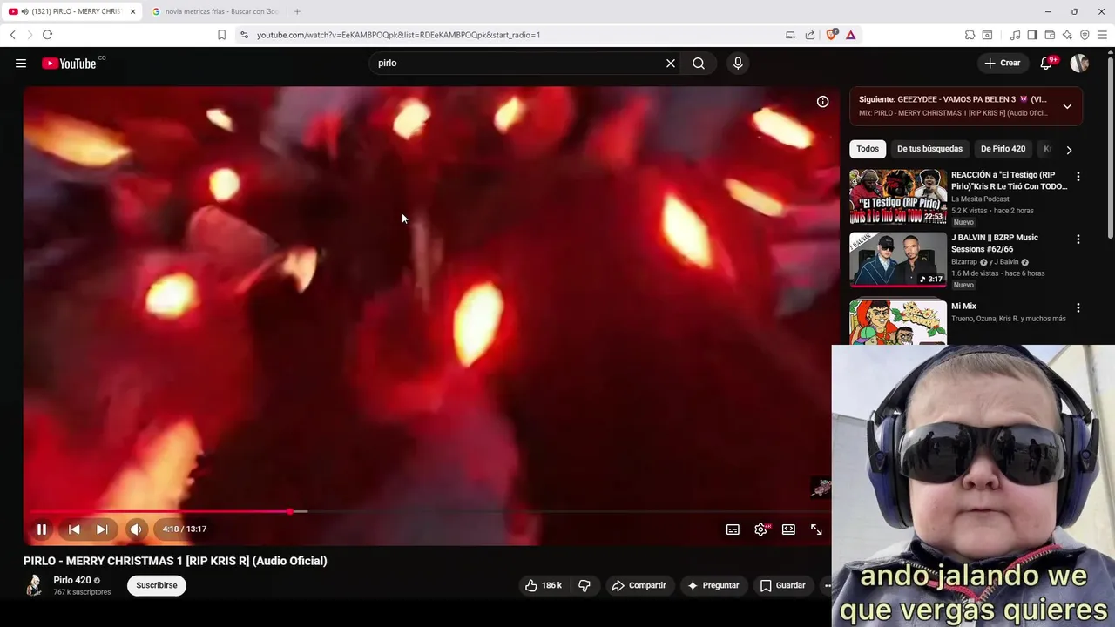
Task: Open Brave Wallet icon
Action: [x=1050, y=35]
